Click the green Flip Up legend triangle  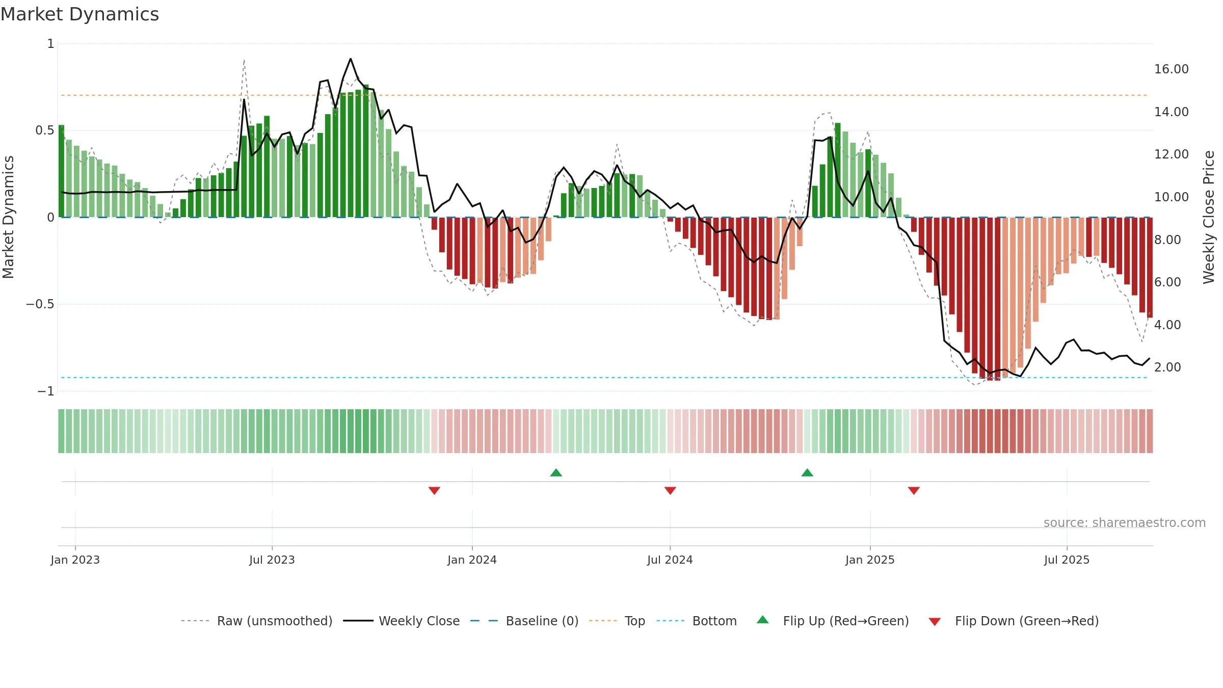[x=763, y=620]
